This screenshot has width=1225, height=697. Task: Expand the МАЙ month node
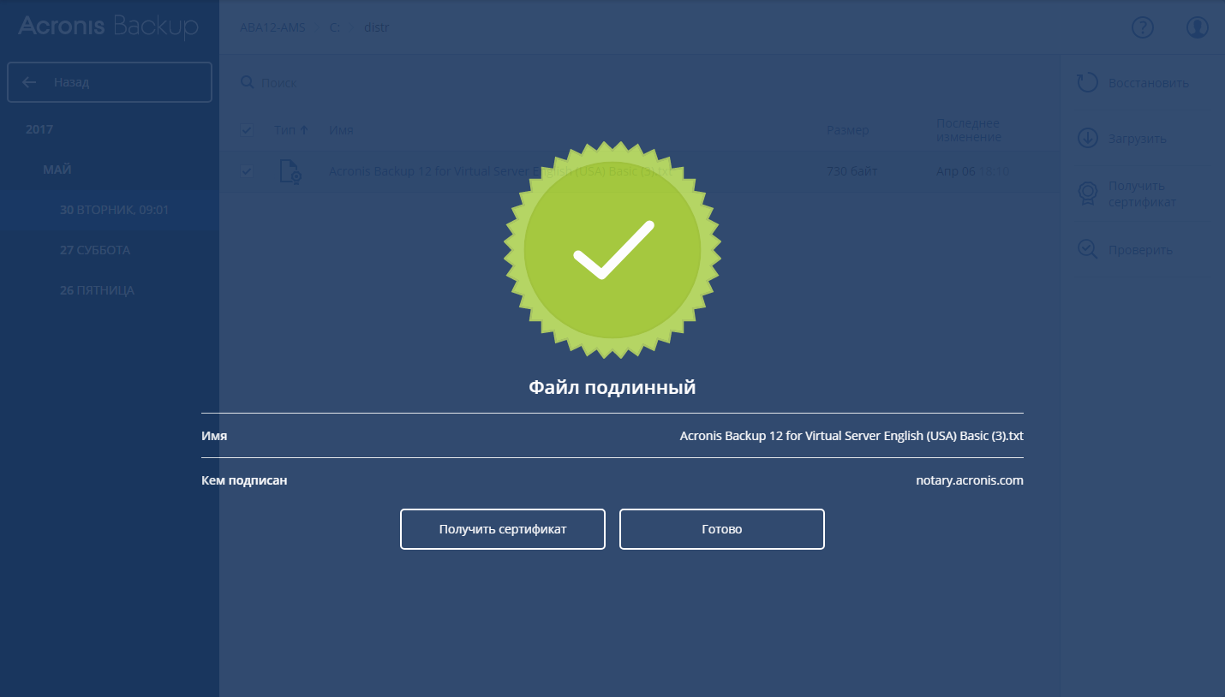[x=57, y=170]
